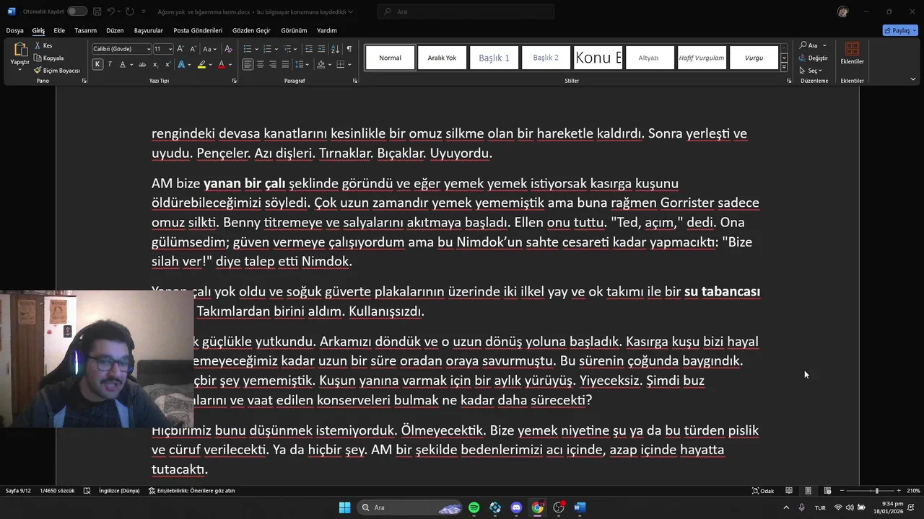Toggle bold (K) formatting
Viewport: 924px width, 519px height.
coord(97,64)
